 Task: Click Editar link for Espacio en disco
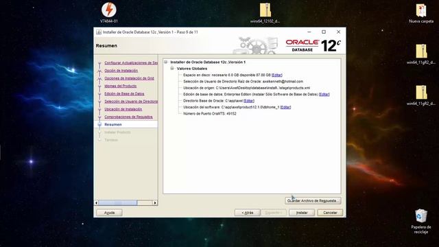[277, 75]
